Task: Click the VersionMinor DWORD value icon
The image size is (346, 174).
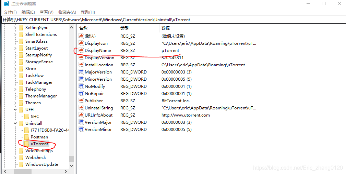Action: coord(81,129)
